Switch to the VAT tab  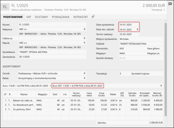[29, 17]
